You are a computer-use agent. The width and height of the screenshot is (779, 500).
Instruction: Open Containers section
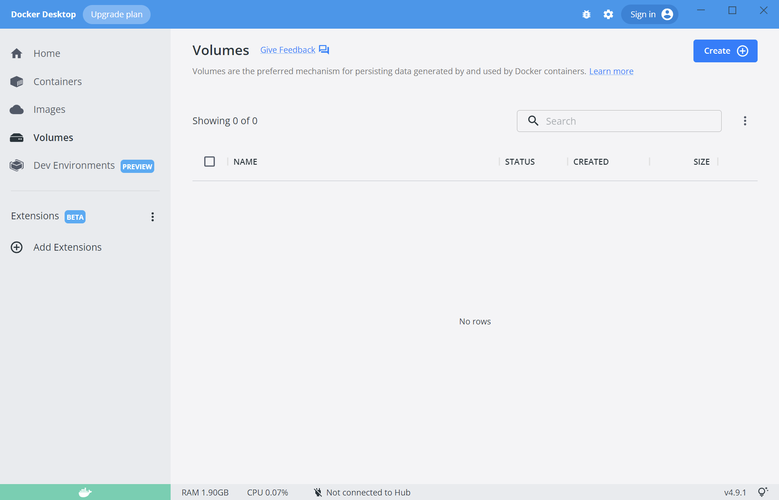pyautogui.click(x=58, y=82)
